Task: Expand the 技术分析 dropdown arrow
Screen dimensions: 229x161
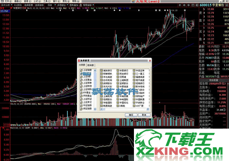Action: pyautogui.click(x=12, y=5)
